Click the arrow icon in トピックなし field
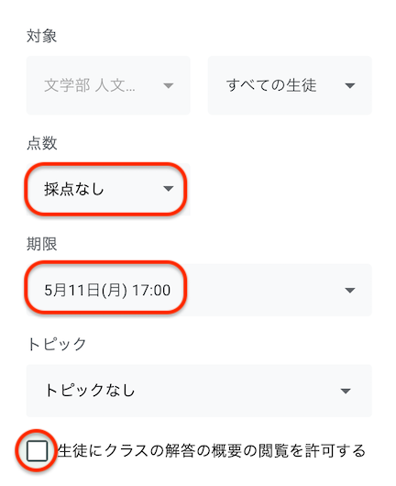 click(x=346, y=391)
